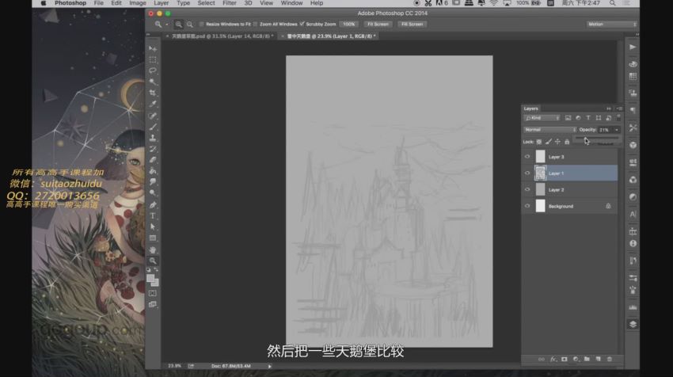
Task: Click the Zoom Out option icon
Action: pos(190,25)
